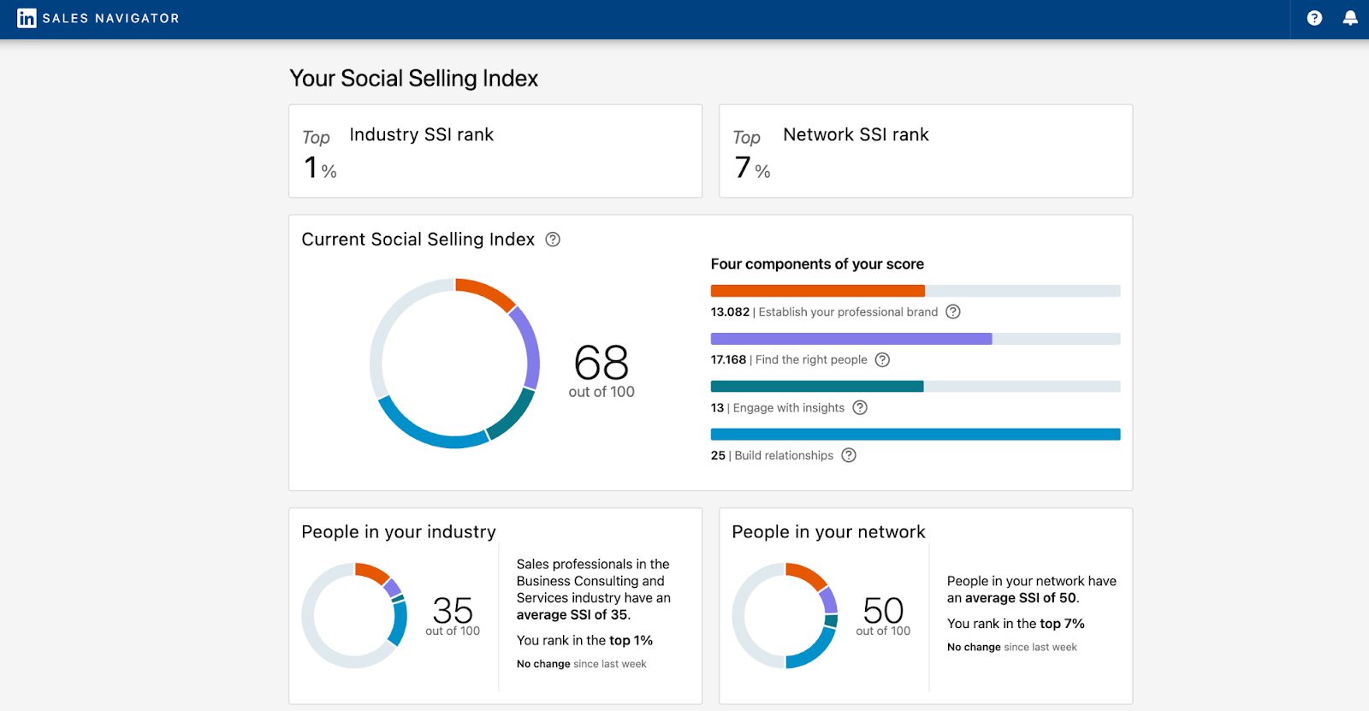Click 'Your Social Selling Index' heading
Screen dimensions: 1369x711
414,79
